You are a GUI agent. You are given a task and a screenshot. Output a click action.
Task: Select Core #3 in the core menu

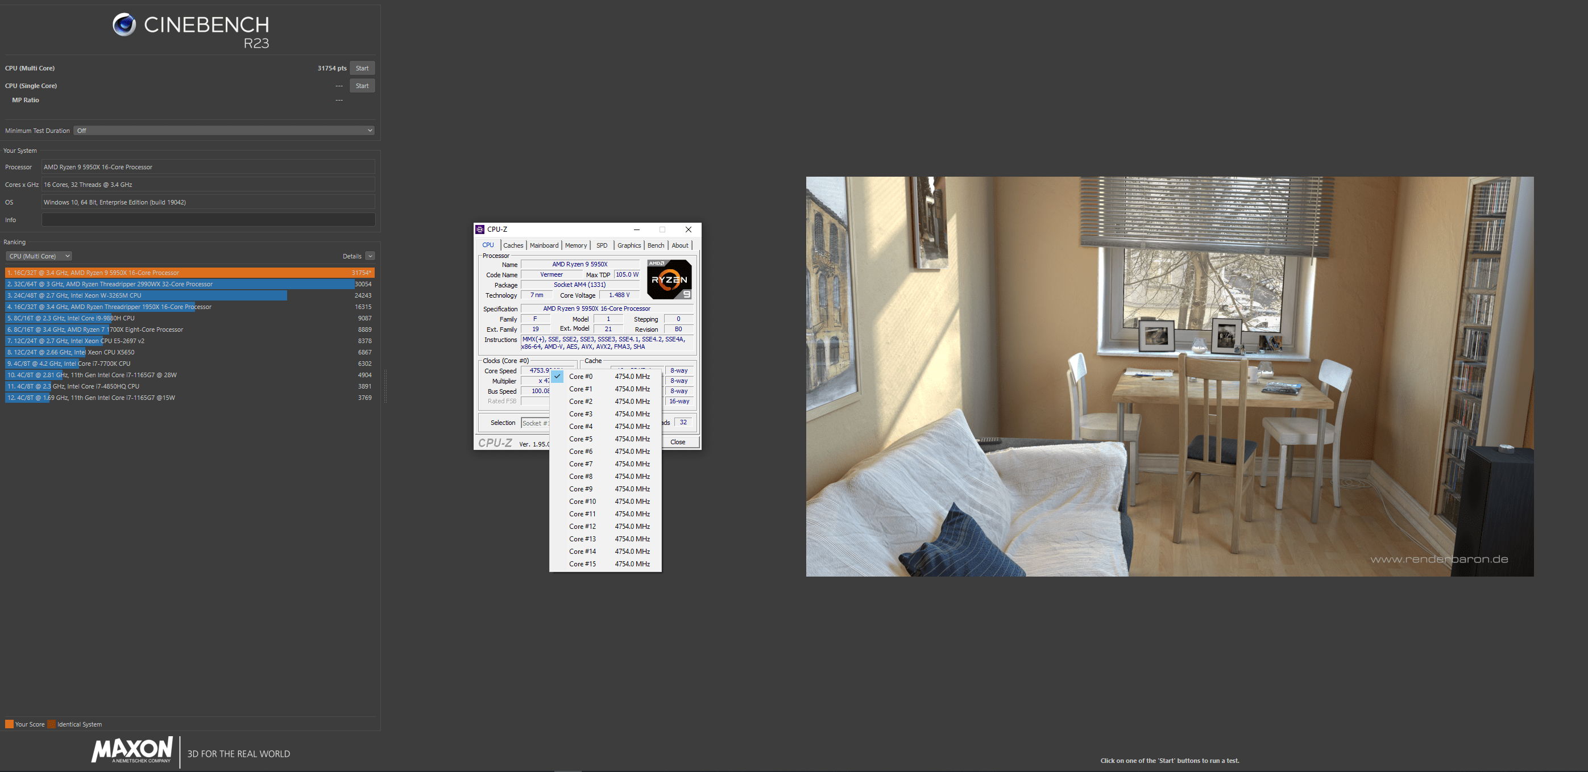pos(606,414)
